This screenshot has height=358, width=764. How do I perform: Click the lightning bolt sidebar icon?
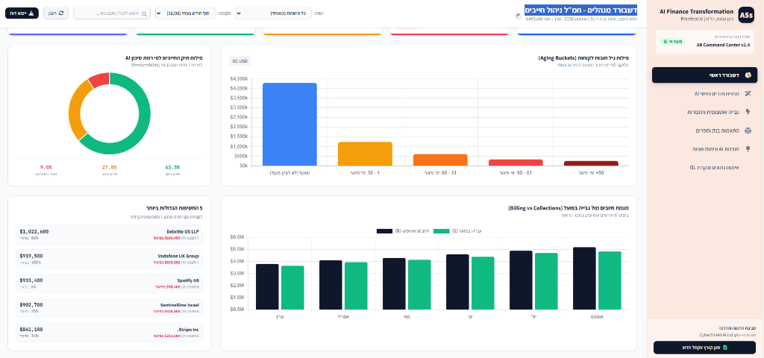(748, 112)
